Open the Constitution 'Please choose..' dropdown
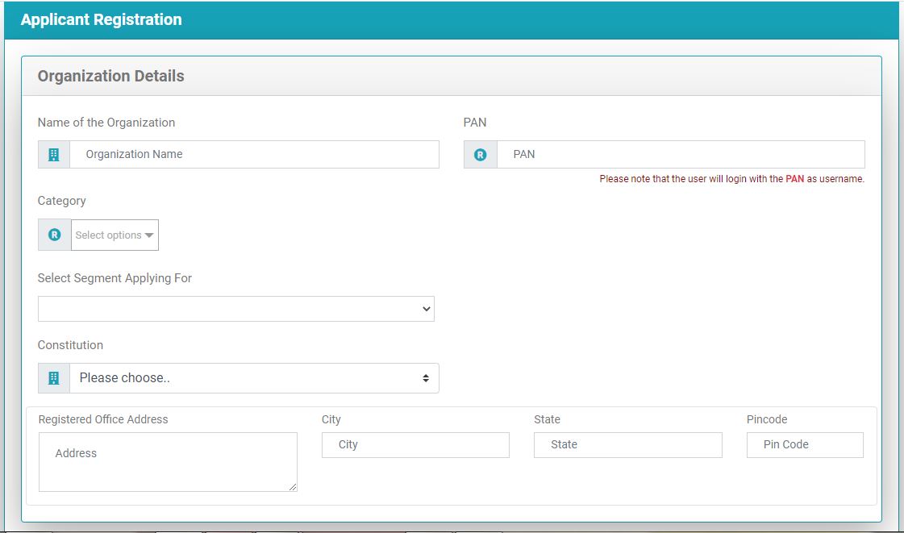 [254, 378]
